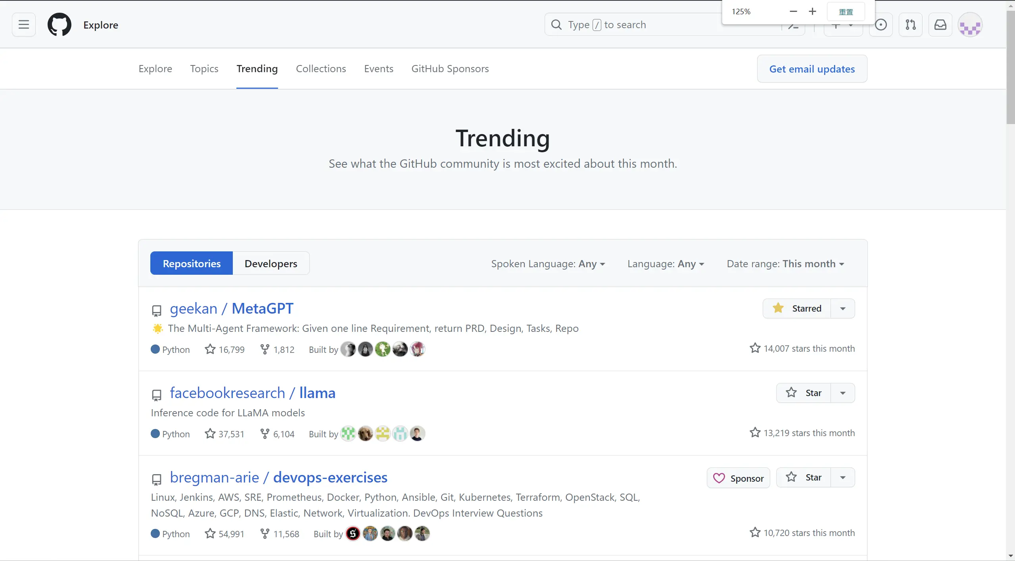Open the Pull requests icon
1015x561 pixels.
[x=911, y=25]
